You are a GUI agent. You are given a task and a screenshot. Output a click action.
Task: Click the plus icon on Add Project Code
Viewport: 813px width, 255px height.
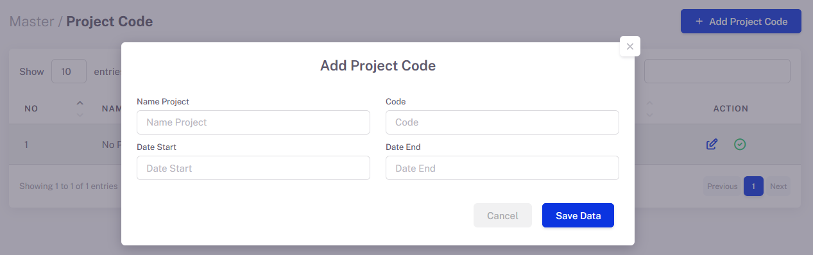699,21
